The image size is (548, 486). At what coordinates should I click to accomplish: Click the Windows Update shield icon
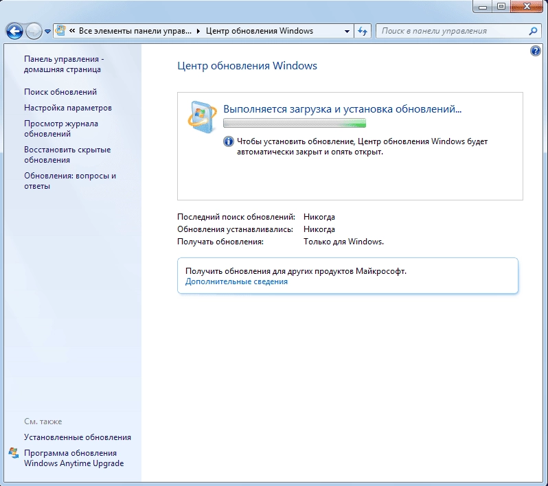[202, 117]
